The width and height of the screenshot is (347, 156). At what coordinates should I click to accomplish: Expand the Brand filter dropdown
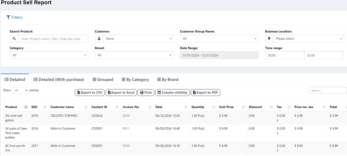tap(134, 55)
